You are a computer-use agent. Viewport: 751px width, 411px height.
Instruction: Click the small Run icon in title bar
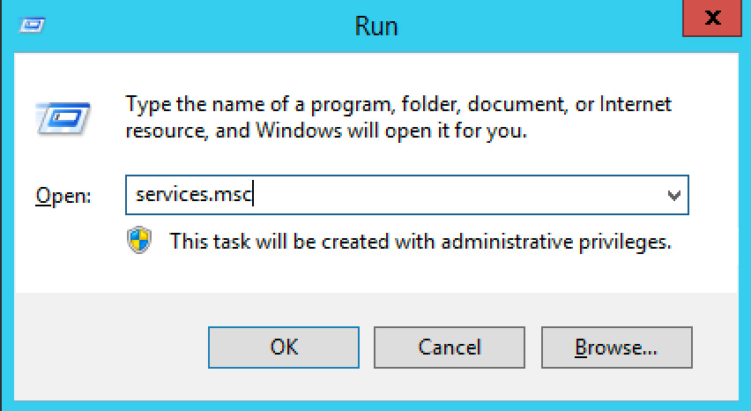point(32,25)
